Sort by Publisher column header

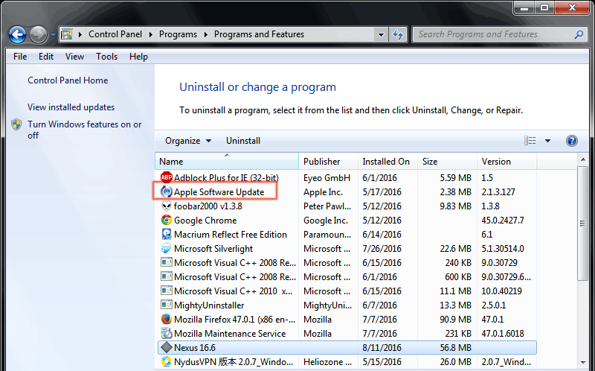click(329, 162)
